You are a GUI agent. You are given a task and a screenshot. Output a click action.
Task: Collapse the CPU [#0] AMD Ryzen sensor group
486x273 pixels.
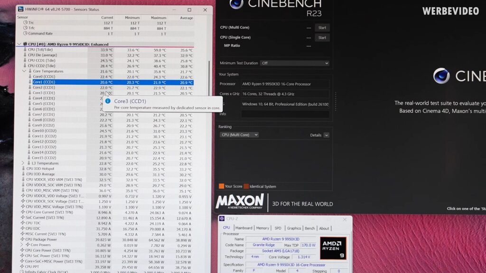[19, 44]
